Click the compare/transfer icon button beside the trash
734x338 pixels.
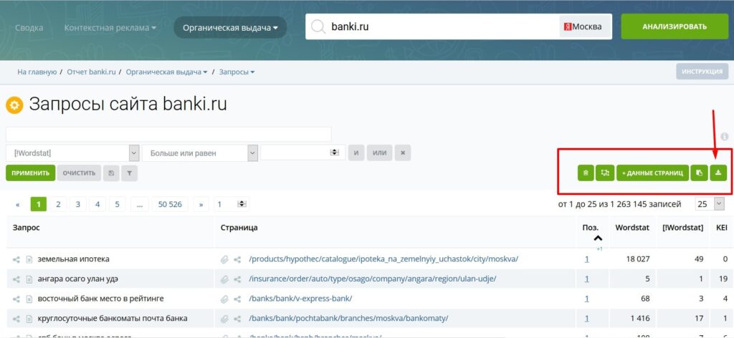605,173
